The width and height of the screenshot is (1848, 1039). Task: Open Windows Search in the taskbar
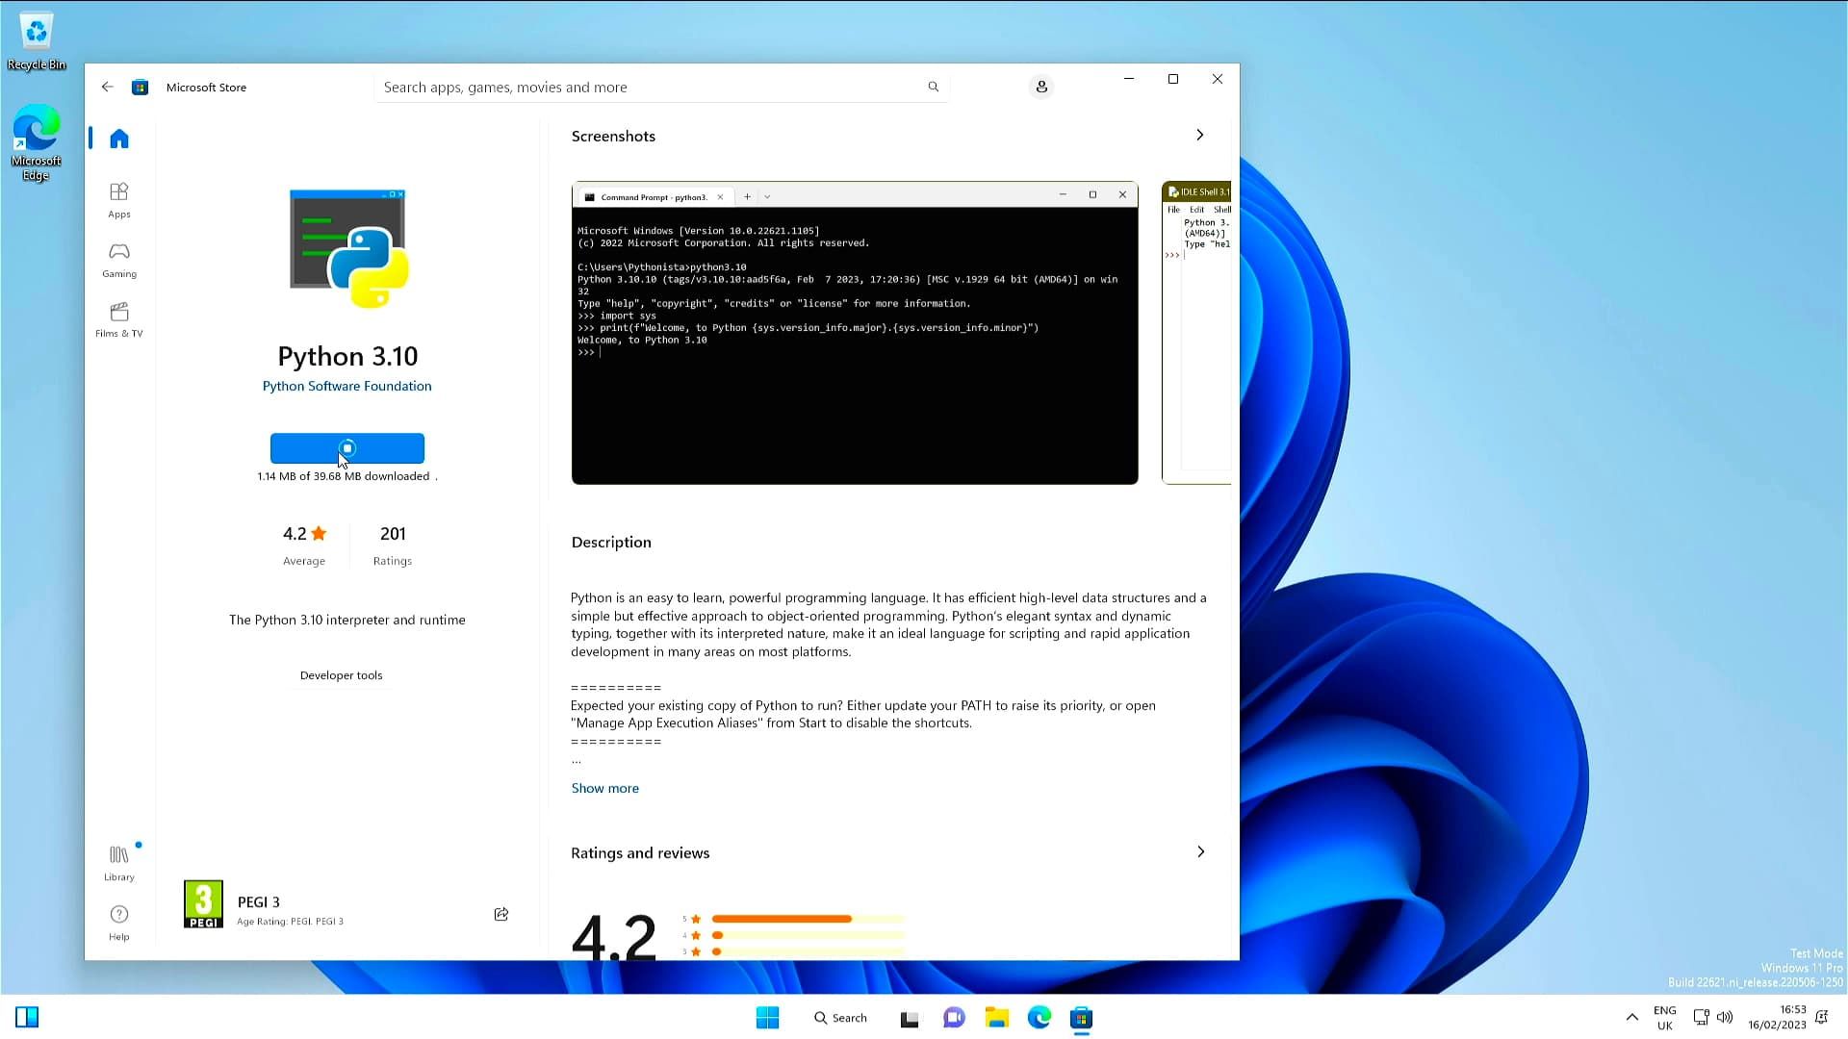click(x=839, y=1017)
